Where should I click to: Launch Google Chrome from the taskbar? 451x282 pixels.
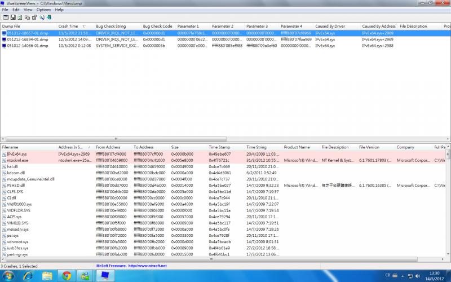(67, 275)
